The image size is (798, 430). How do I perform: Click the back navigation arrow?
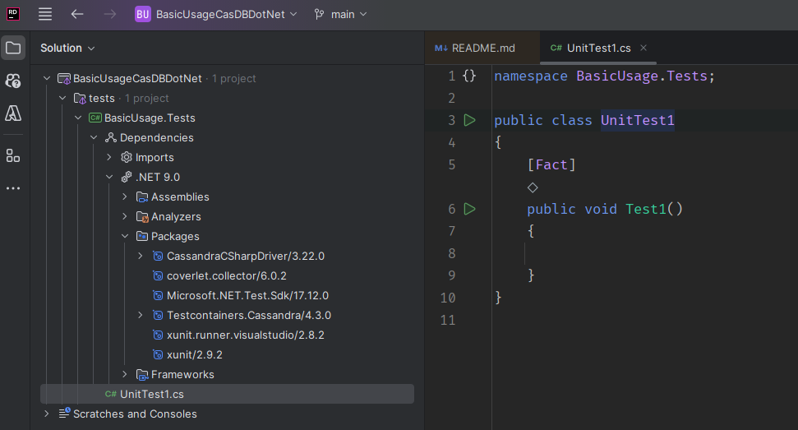(76, 14)
